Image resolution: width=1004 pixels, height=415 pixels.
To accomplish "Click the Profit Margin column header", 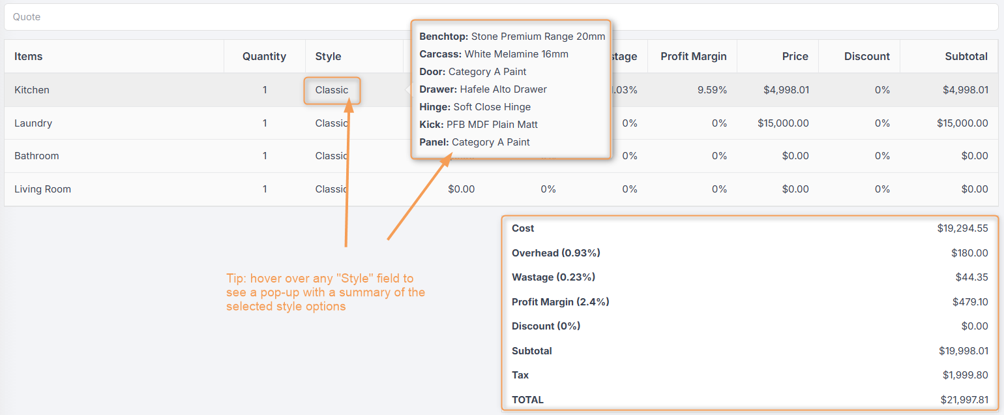I will 694,56.
